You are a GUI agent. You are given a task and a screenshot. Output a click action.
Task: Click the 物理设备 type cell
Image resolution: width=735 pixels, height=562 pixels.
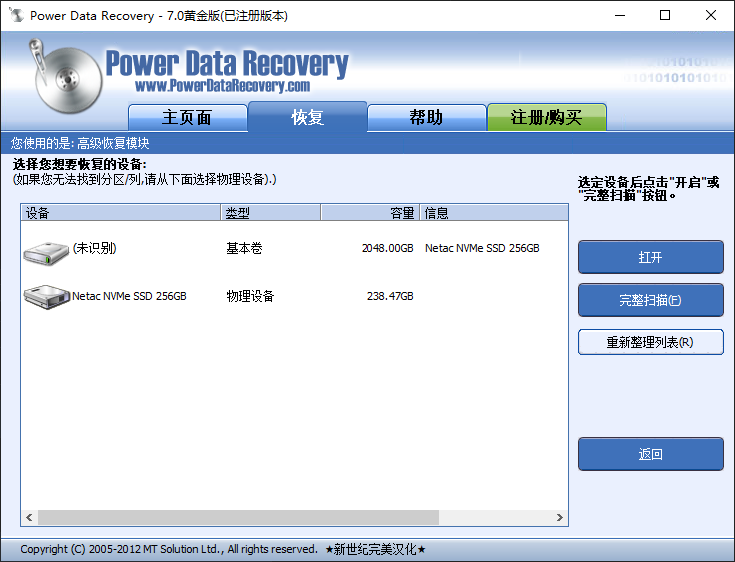click(x=250, y=296)
